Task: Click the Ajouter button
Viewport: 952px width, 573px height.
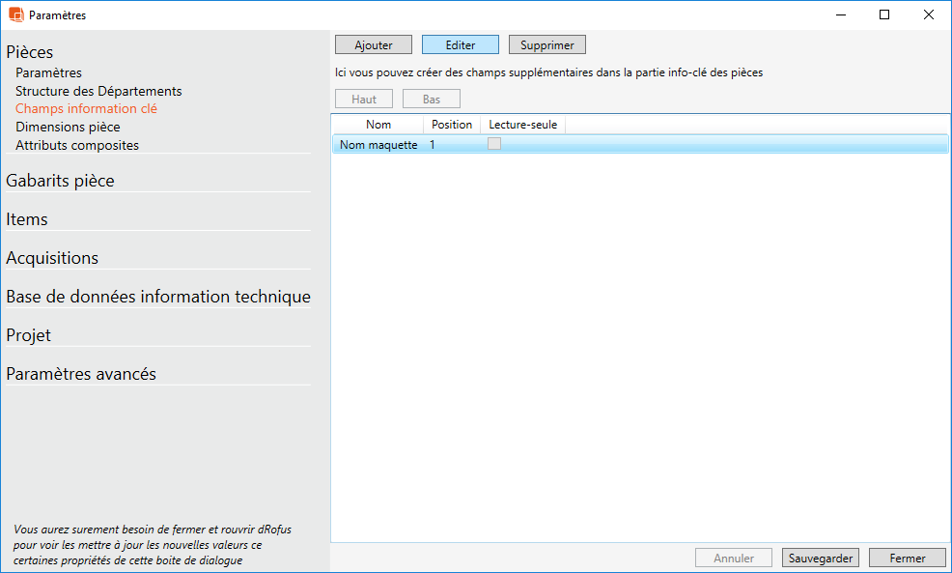Action: coord(374,45)
